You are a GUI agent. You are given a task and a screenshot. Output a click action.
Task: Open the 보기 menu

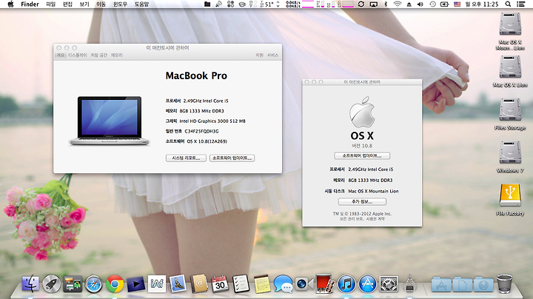click(x=84, y=4)
